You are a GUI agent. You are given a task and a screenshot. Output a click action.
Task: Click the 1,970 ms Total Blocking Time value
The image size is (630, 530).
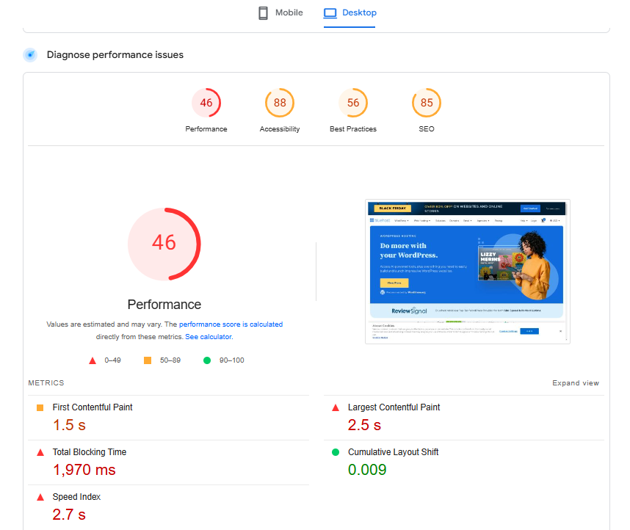(x=84, y=470)
